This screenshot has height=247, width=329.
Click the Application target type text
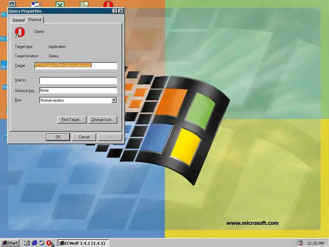pyautogui.click(x=57, y=47)
